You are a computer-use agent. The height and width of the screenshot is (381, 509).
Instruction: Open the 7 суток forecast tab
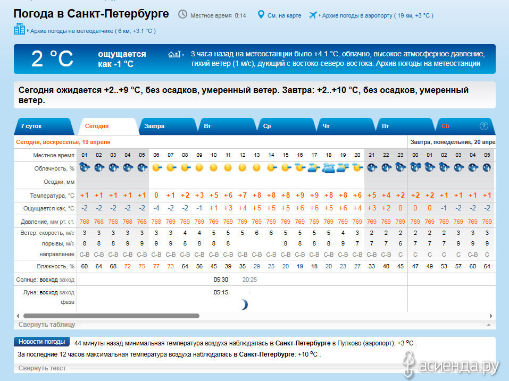[31, 126]
